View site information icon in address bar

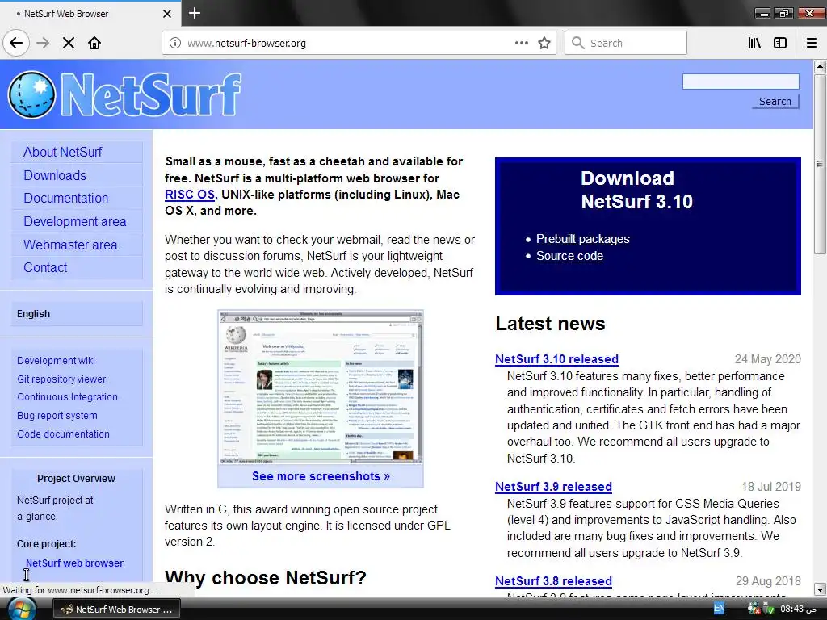pos(175,43)
